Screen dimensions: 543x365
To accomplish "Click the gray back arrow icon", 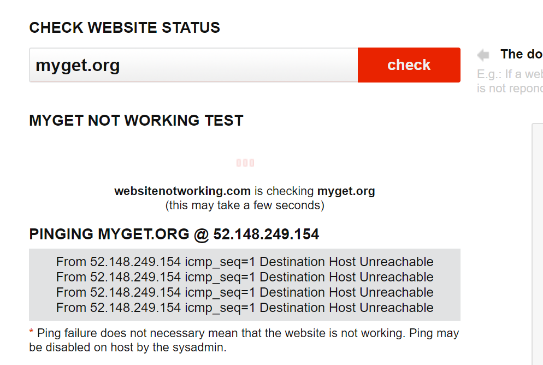I will click(483, 54).
